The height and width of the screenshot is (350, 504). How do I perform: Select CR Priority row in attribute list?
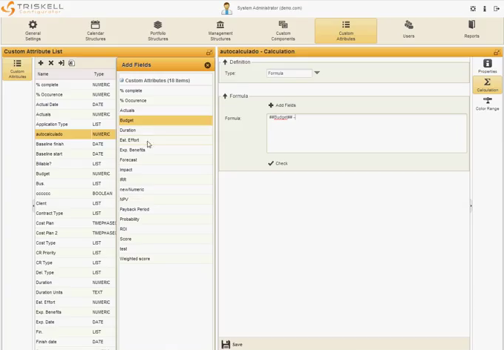coord(75,253)
